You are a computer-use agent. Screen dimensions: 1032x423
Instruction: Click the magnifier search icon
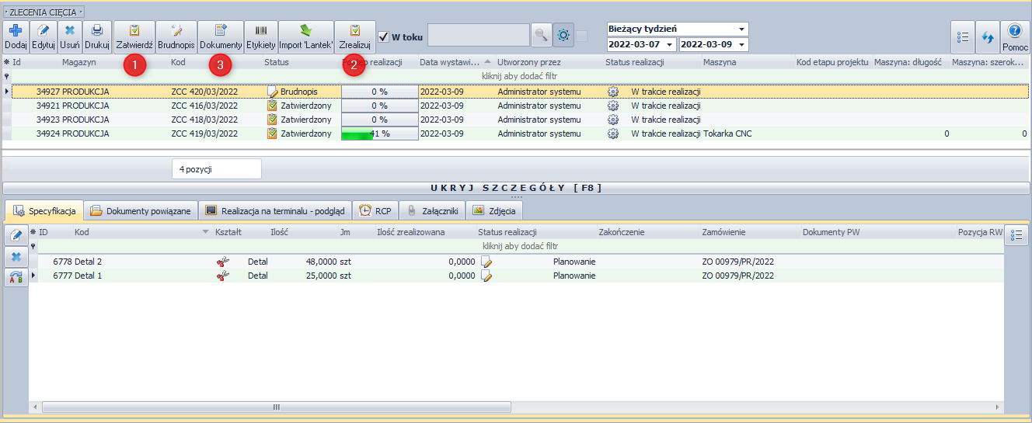click(541, 35)
